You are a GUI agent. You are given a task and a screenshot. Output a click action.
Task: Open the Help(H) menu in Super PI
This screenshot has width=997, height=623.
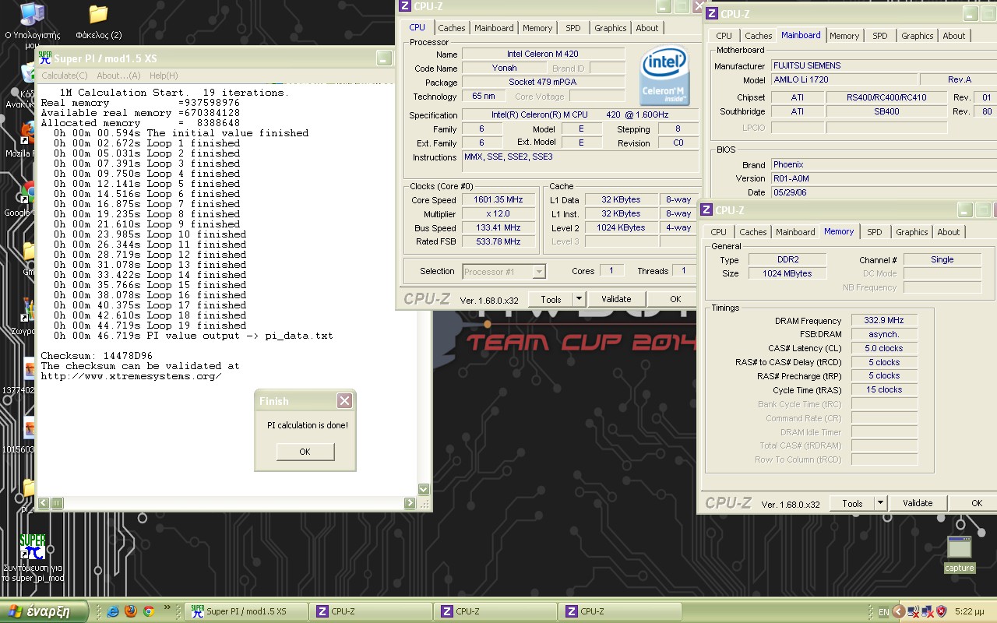tap(164, 76)
